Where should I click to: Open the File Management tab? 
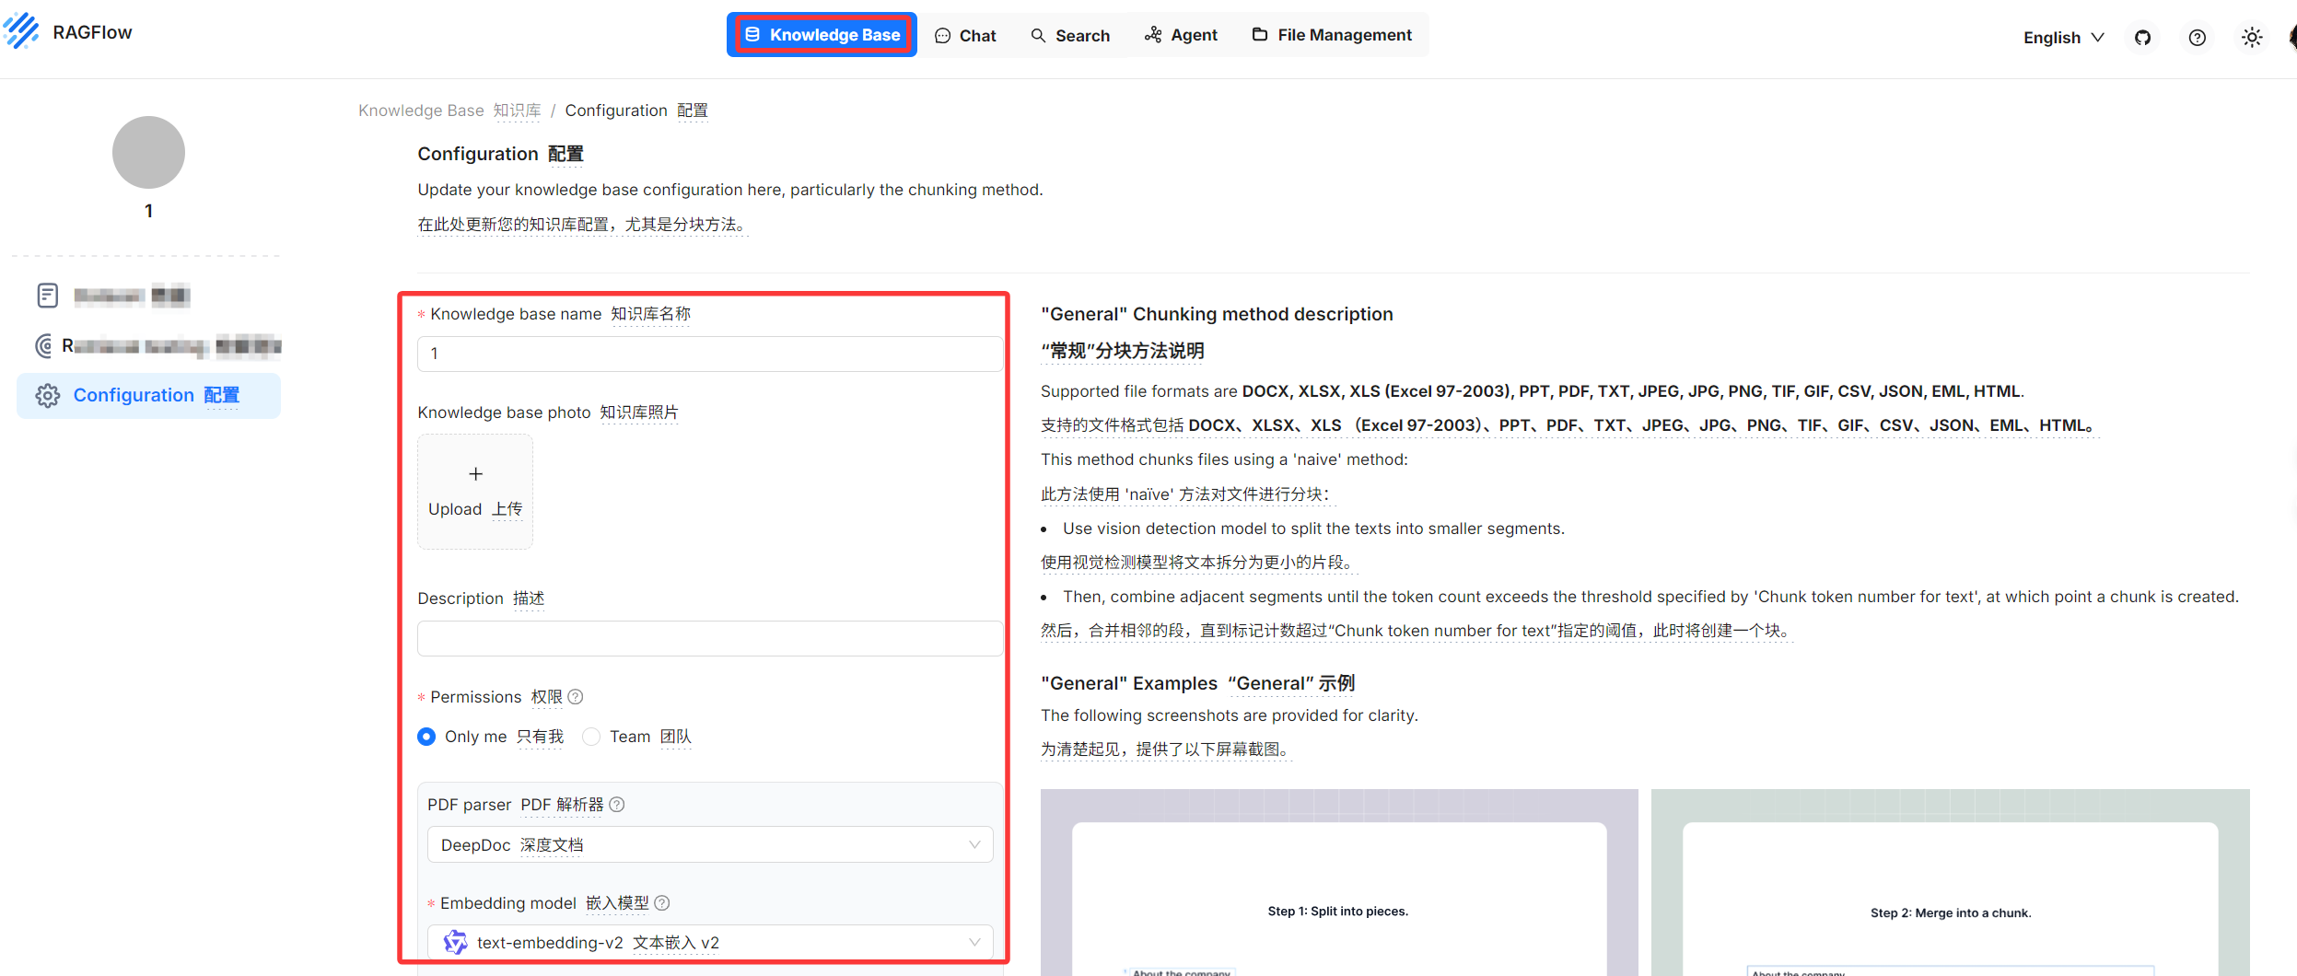point(1332,35)
